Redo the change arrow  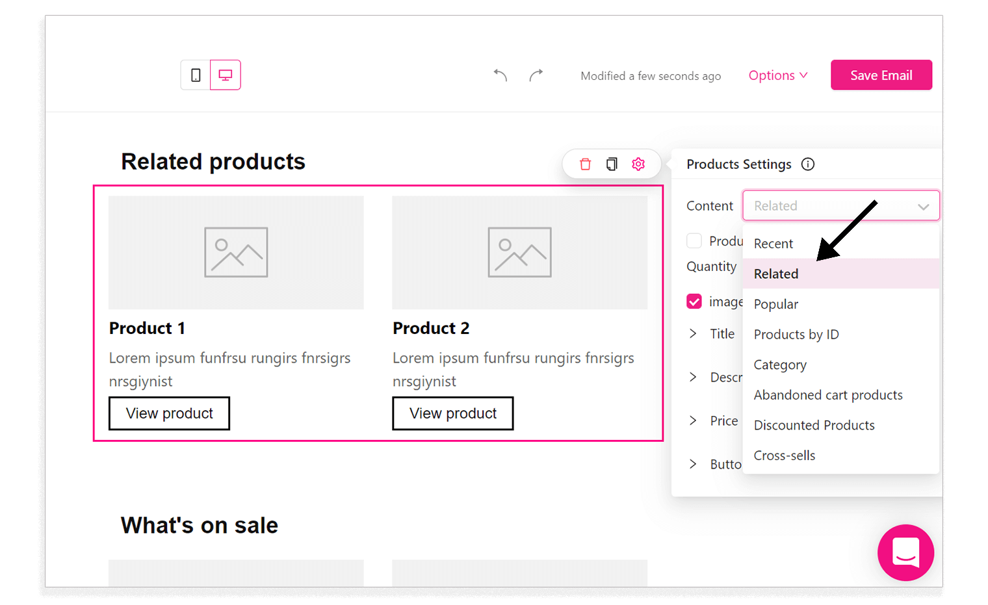(x=536, y=75)
